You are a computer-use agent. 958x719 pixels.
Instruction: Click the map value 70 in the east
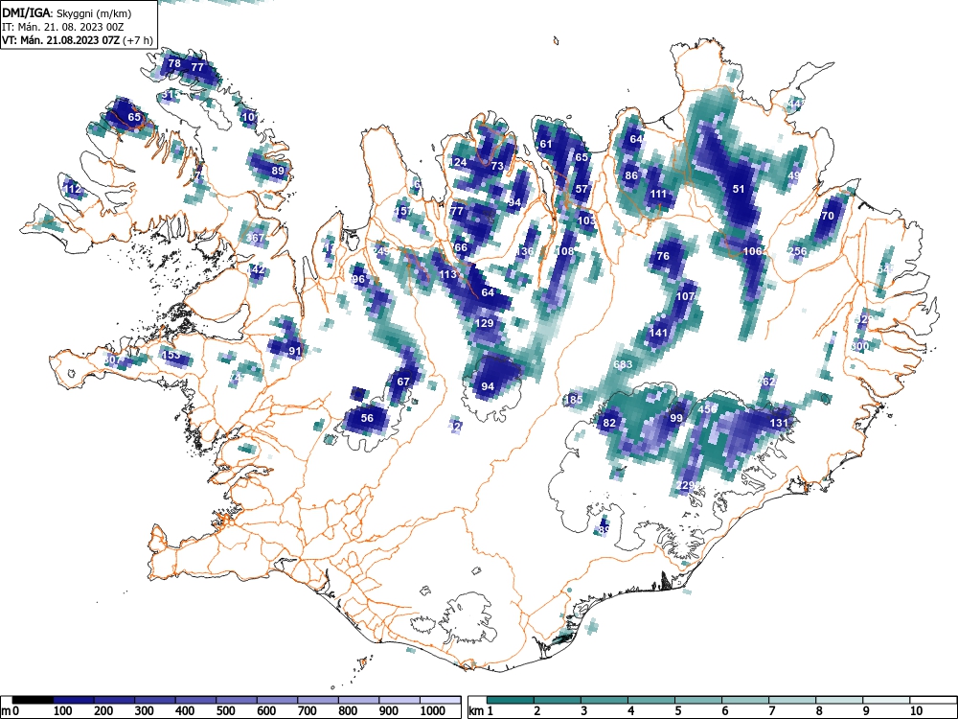(x=828, y=216)
